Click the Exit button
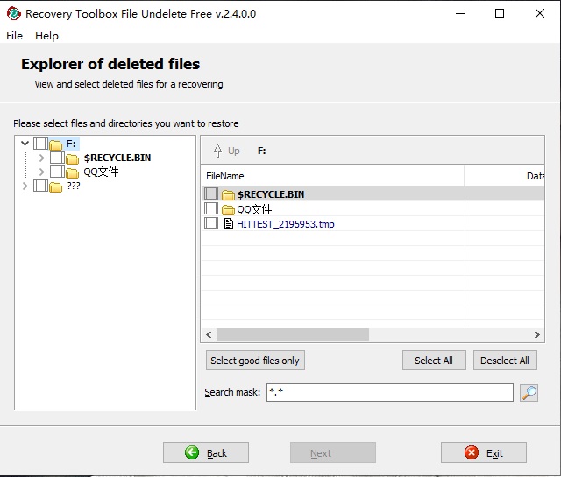The image size is (561, 477). pyautogui.click(x=484, y=452)
